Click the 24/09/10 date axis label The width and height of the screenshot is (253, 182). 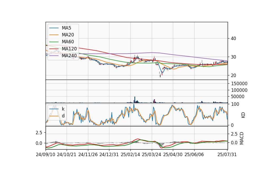pos(46,155)
